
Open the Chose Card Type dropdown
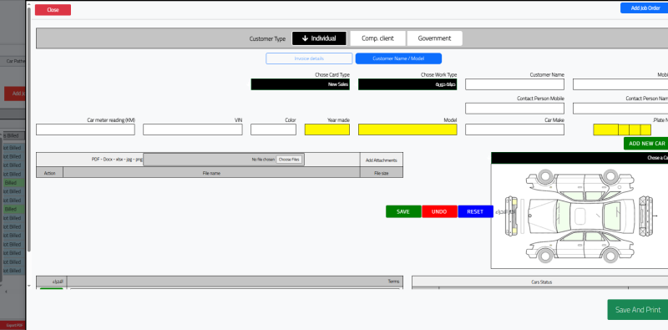pos(301,84)
